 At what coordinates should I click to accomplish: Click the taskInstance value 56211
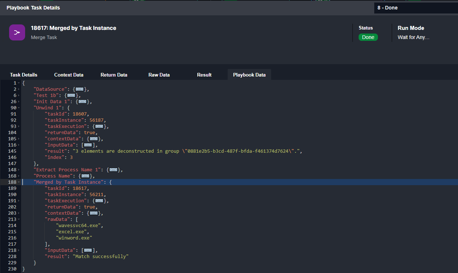[96, 195]
